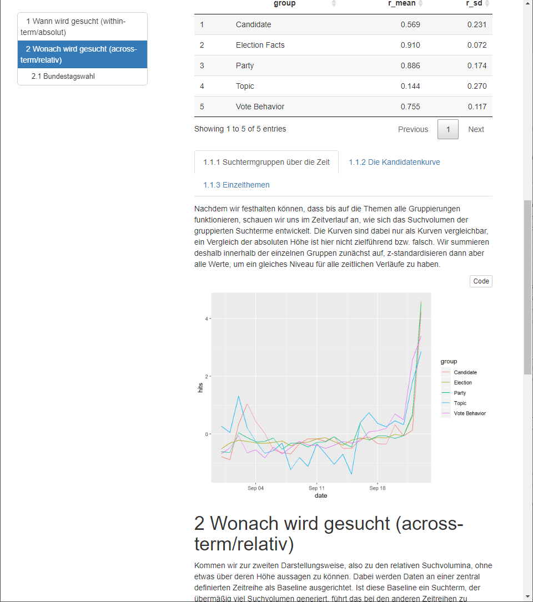
Task: Open the Wonach wird gesucht contents entry
Action: (82, 54)
